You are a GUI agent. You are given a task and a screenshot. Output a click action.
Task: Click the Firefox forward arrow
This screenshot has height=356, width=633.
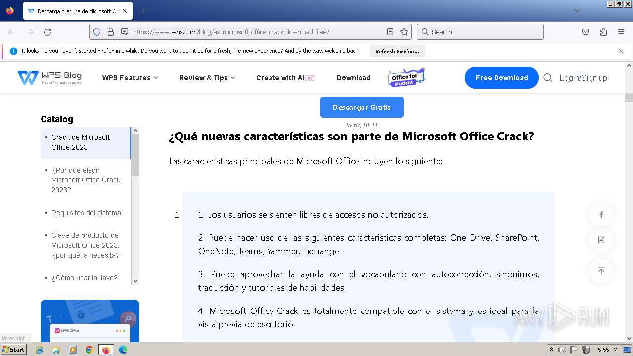click(30, 32)
